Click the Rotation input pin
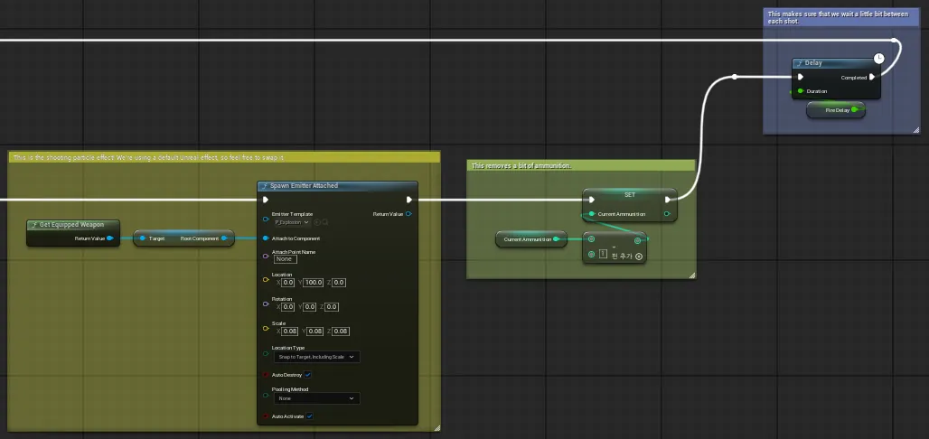This screenshot has height=439, width=929. pyautogui.click(x=266, y=304)
